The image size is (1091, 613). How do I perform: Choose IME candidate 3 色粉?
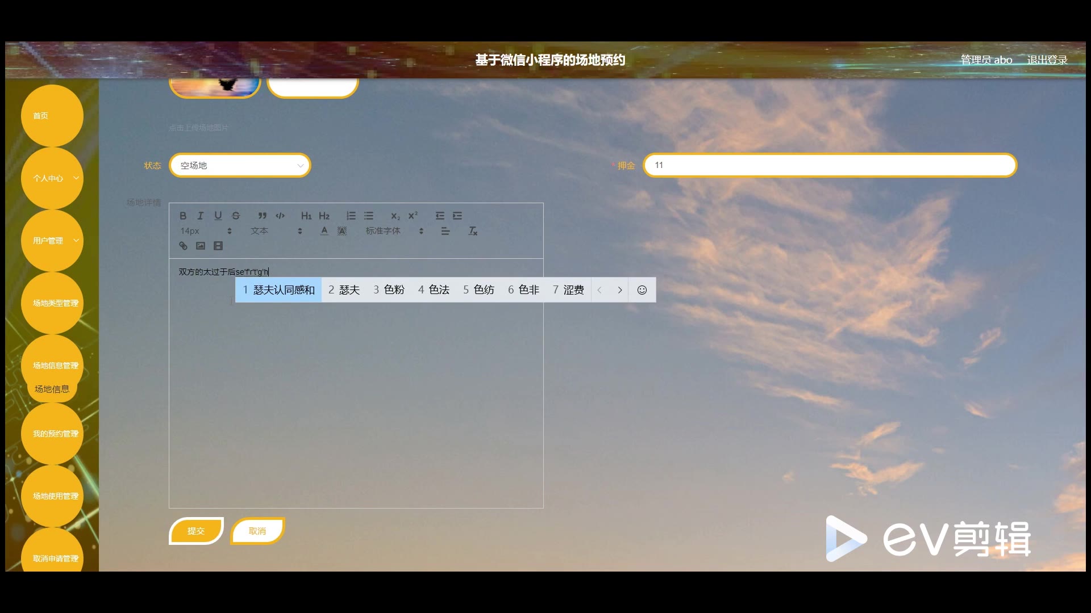coord(389,290)
